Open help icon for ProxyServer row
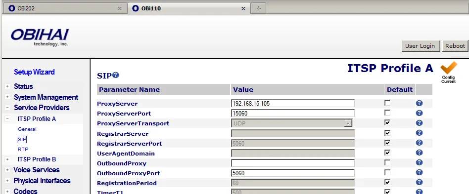Screen dimensions: 469x194 point(419,103)
